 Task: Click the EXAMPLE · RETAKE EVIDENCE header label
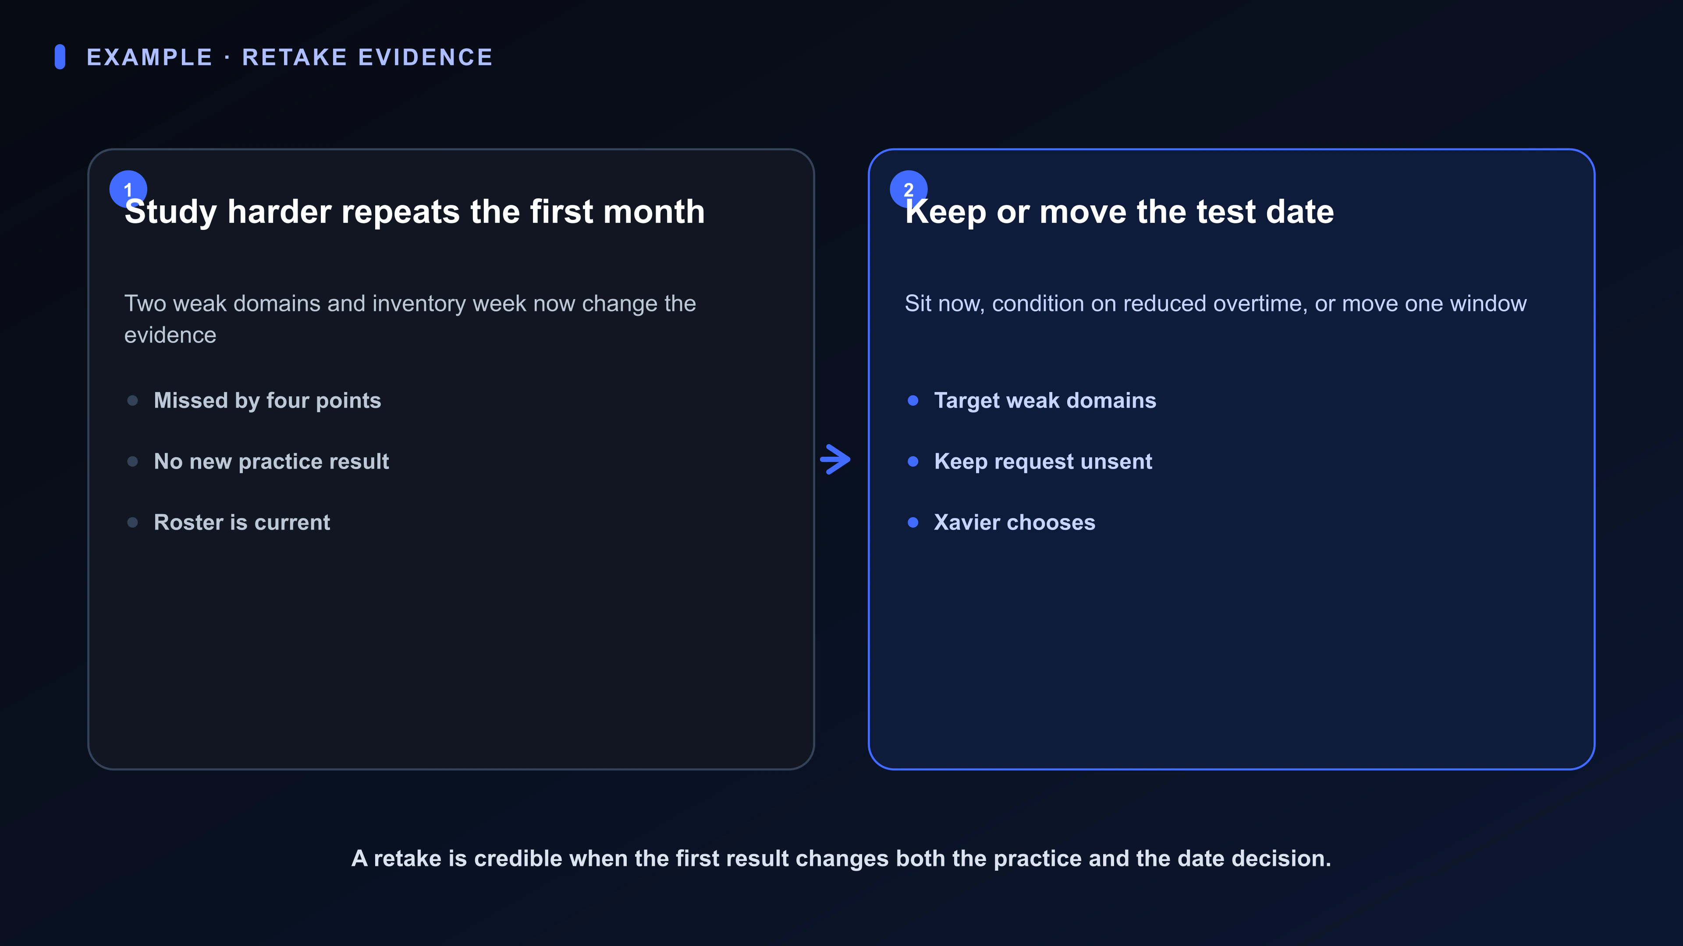pos(289,57)
